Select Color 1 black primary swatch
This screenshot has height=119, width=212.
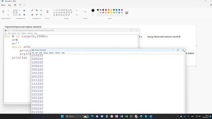click(x=93, y=10)
